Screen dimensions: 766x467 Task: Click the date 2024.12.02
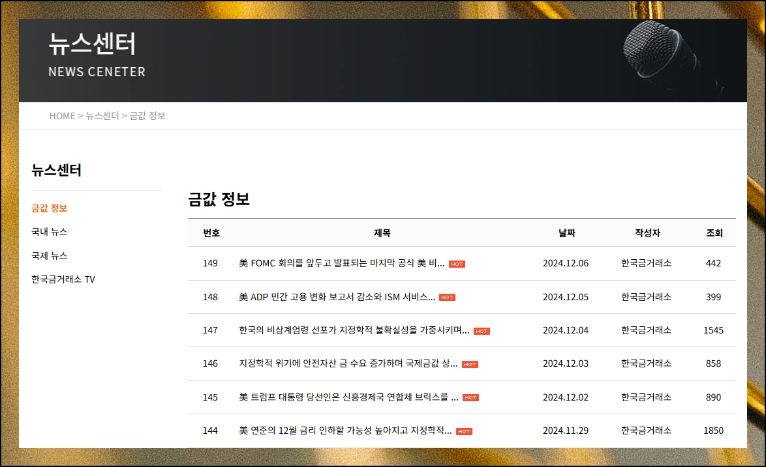tap(566, 397)
